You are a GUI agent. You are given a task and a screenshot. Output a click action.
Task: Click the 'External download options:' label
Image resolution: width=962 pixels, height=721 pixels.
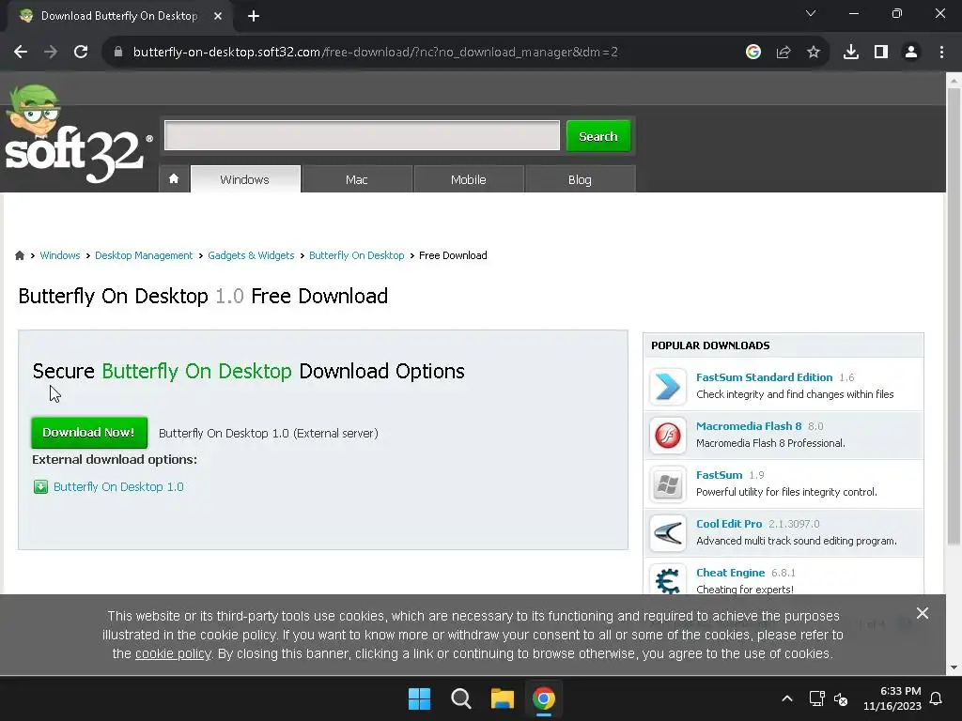(115, 460)
